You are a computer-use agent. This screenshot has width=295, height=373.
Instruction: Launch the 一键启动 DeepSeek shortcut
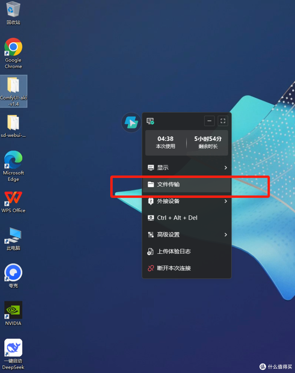click(13, 354)
